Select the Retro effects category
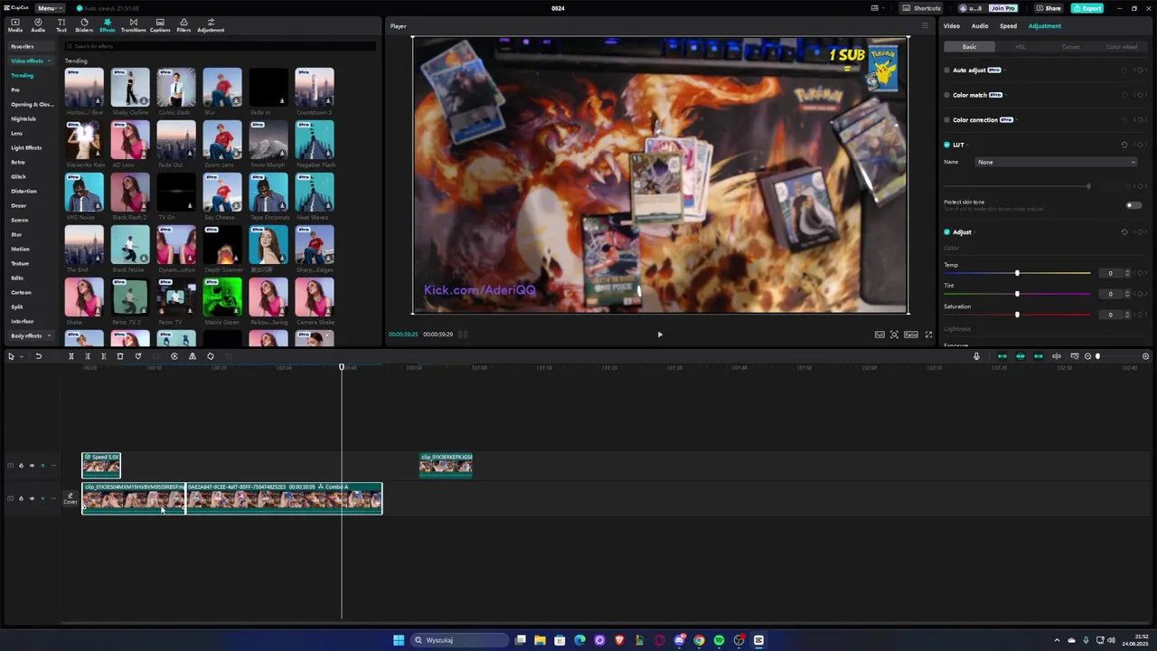 [18, 162]
